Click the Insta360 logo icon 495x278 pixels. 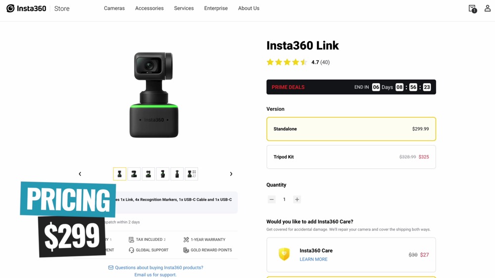pyautogui.click(x=10, y=8)
